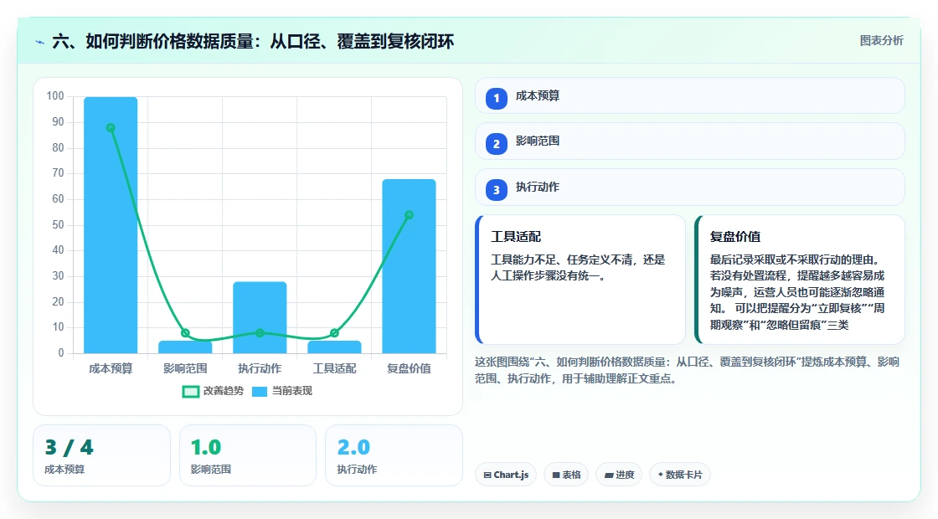
Task: Click the 成本预算 bar in the chart
Action: coord(111,225)
